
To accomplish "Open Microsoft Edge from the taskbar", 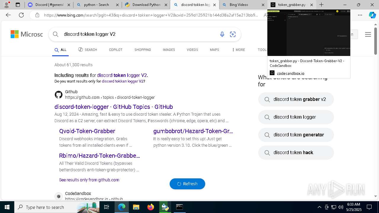I will [122, 207].
